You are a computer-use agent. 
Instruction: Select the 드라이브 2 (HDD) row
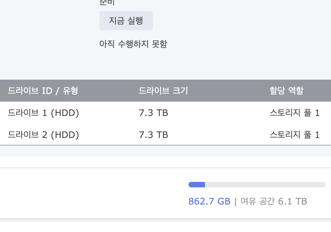coord(165,135)
